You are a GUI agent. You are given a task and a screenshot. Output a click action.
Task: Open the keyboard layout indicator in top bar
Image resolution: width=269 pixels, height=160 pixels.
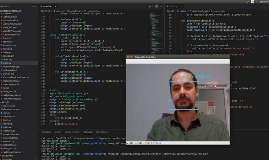tap(253, 2)
